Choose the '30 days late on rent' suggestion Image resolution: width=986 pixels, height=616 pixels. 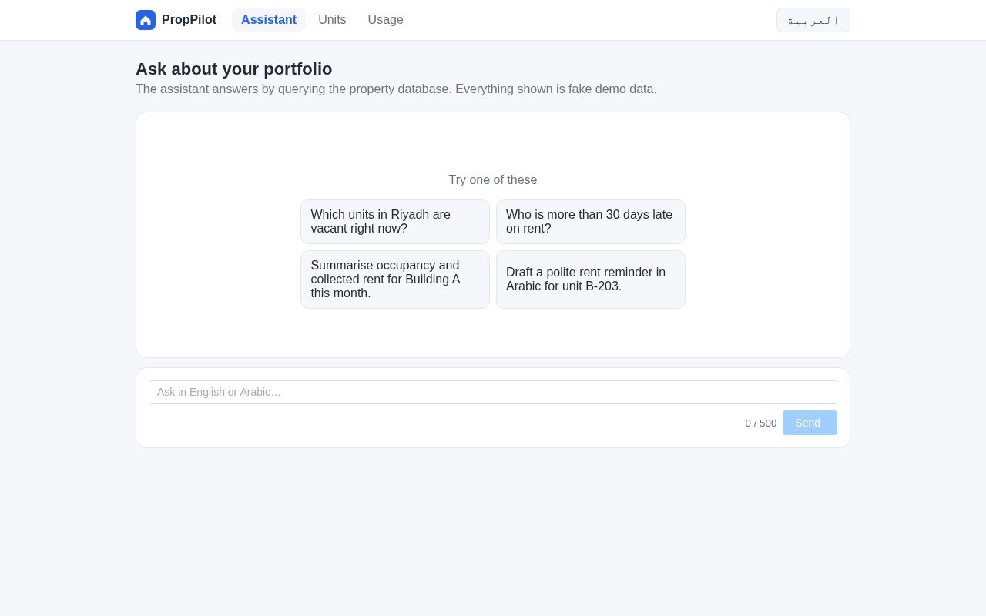[x=591, y=222]
